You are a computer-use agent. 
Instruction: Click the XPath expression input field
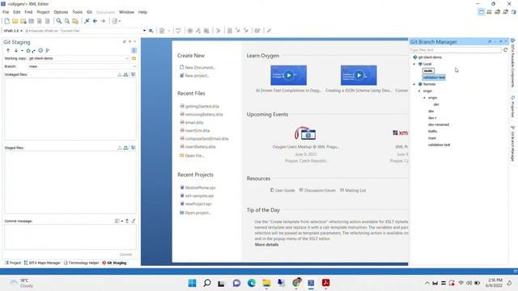pyautogui.click(x=84, y=31)
